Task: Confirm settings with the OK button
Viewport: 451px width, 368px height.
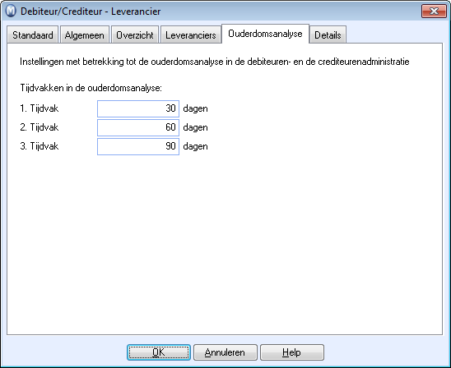Action: [159, 352]
